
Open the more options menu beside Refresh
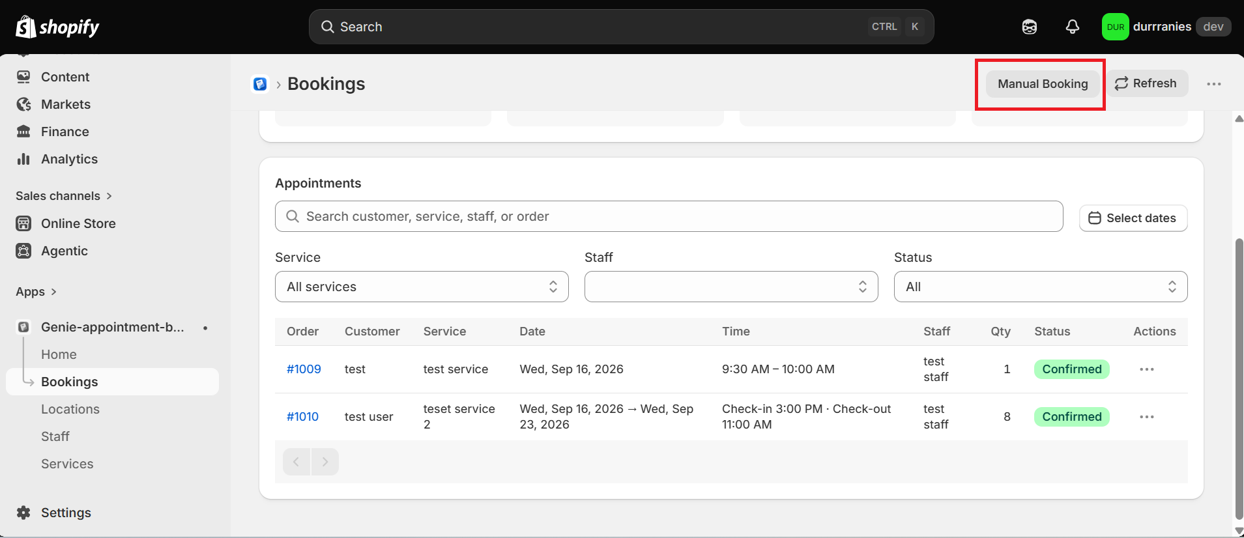point(1213,84)
